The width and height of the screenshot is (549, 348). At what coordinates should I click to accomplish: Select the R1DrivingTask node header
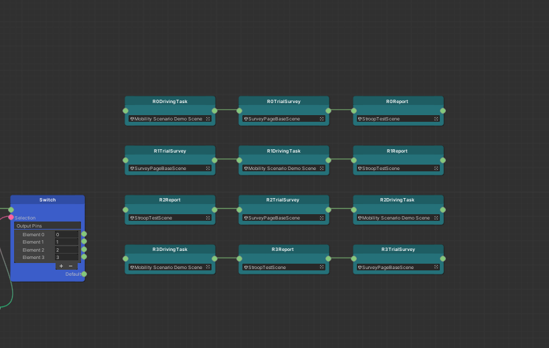(284, 151)
